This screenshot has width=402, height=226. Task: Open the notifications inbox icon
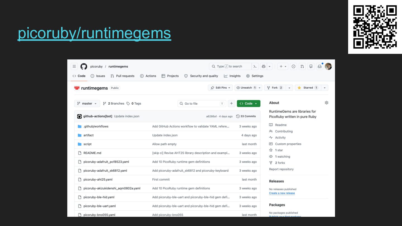[x=320, y=66]
